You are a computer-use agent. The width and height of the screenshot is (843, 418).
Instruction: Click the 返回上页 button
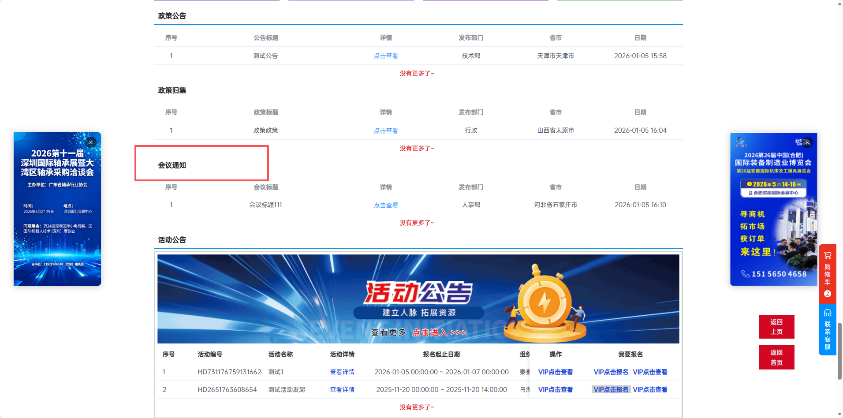click(x=776, y=327)
